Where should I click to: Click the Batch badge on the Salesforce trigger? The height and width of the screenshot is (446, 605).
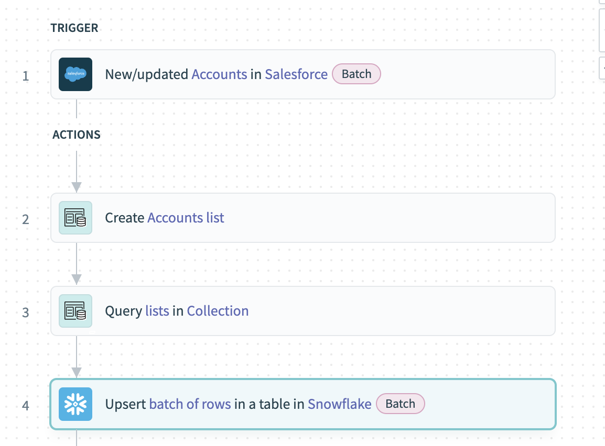coord(356,74)
